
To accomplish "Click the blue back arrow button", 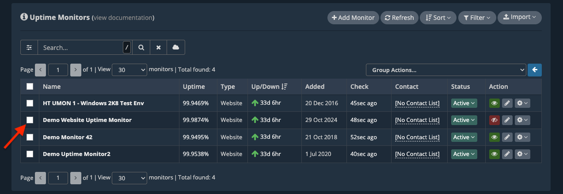I will (x=535, y=70).
